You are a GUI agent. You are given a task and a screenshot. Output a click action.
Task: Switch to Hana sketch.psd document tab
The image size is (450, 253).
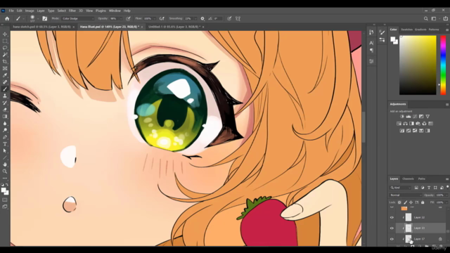coord(41,27)
